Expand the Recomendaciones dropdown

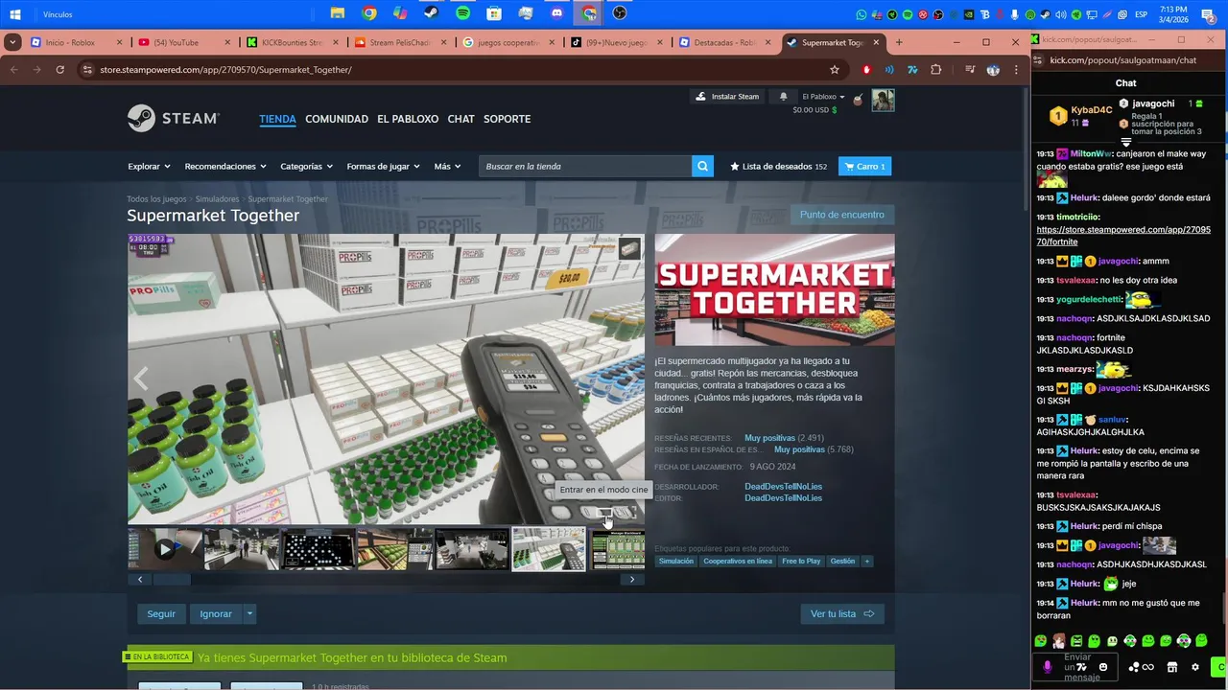pos(225,166)
